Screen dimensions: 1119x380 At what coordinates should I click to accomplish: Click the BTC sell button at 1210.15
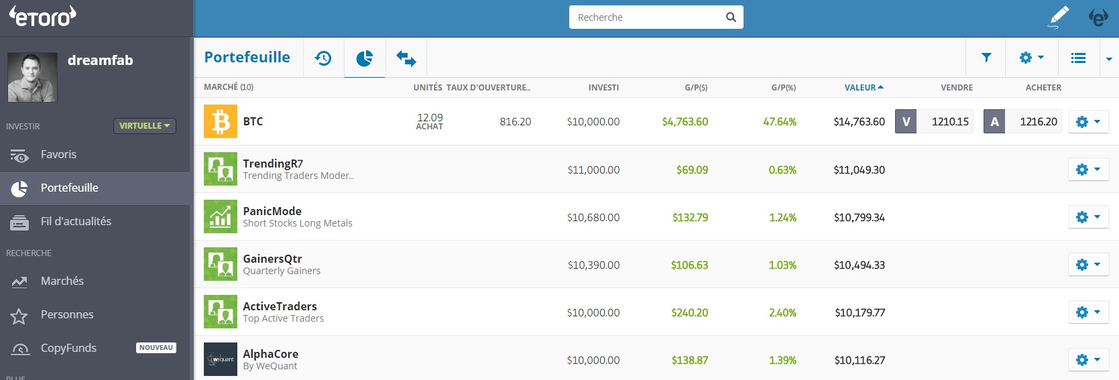(934, 121)
